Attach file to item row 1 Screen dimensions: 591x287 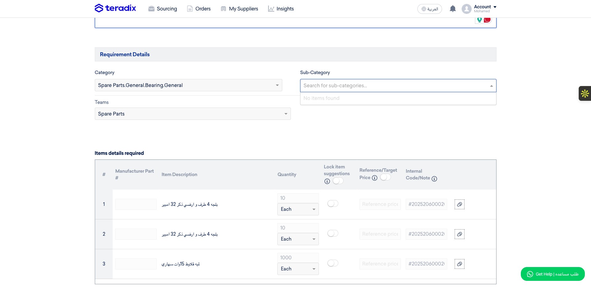pos(460,204)
